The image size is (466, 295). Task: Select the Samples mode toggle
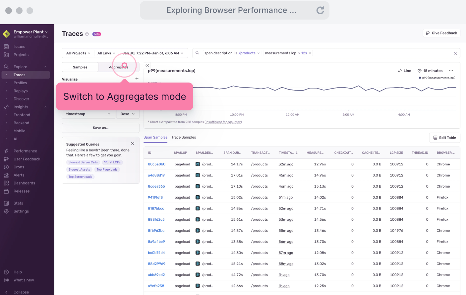pos(80,67)
